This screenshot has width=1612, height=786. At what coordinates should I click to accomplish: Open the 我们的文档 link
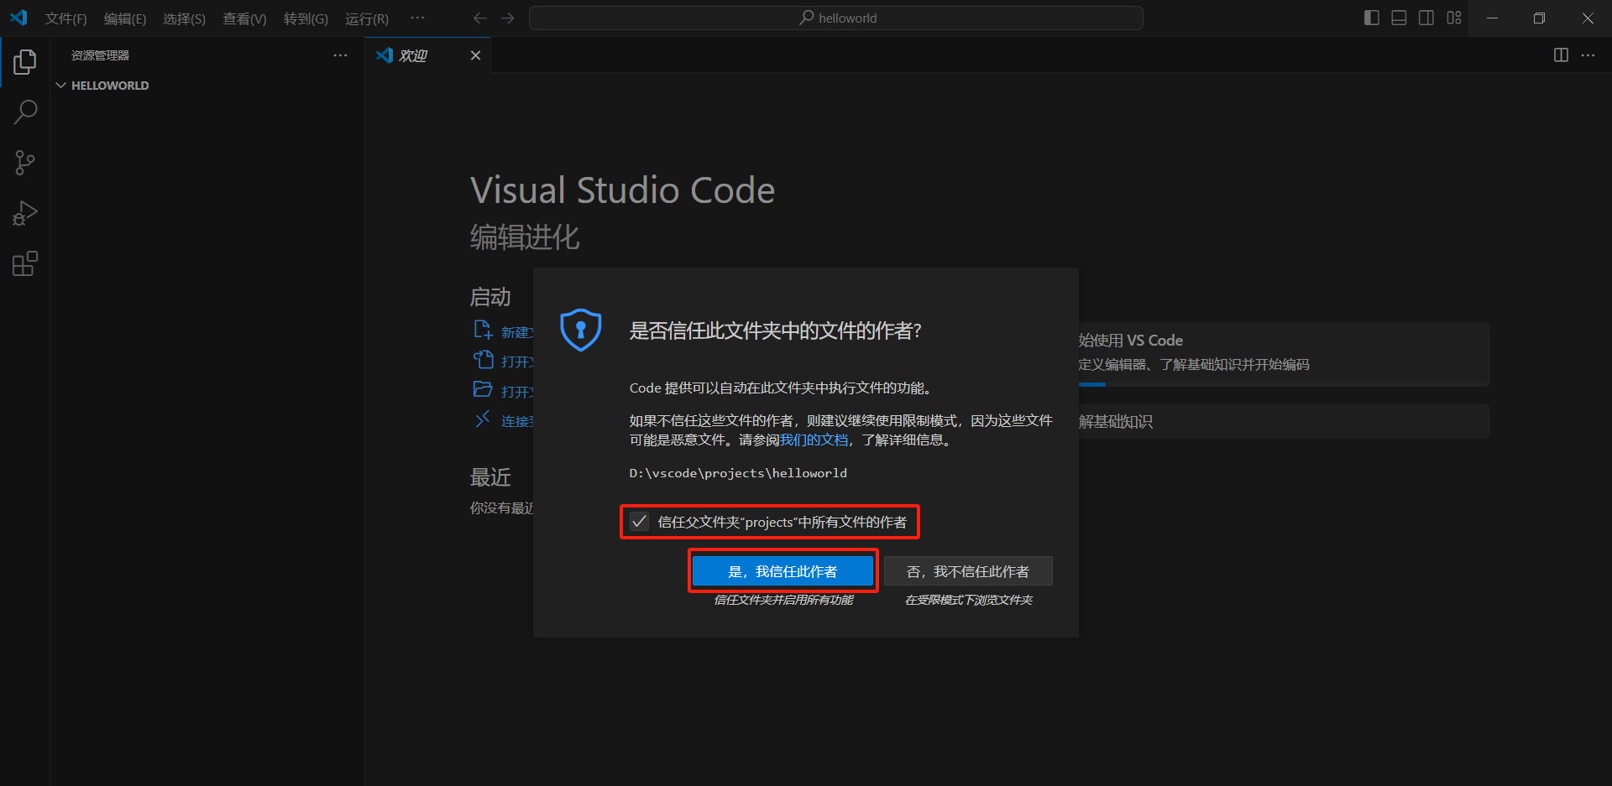814,440
